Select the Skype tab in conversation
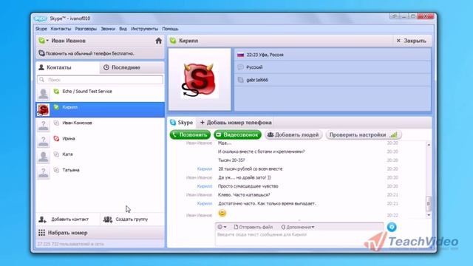 coord(181,123)
